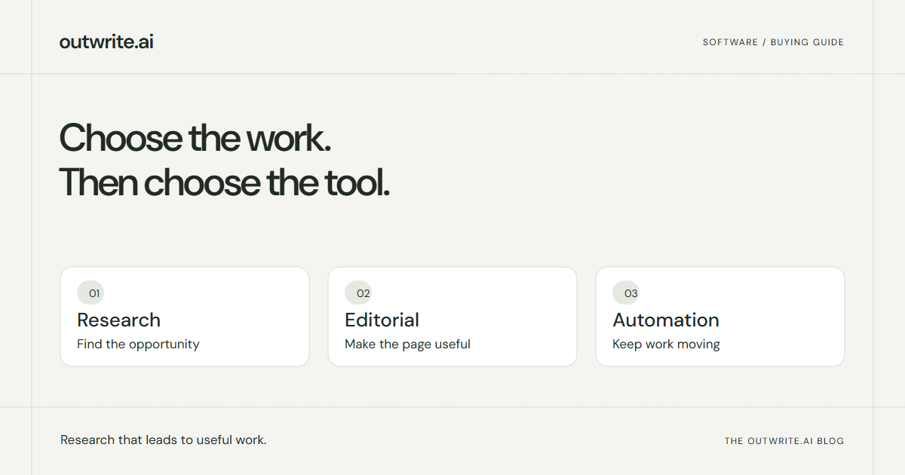Click 'Make the page useful' subtitle
905x475 pixels.
click(407, 345)
